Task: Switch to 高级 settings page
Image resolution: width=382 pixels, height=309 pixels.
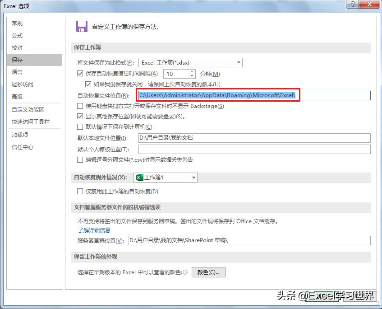Action: tap(17, 96)
